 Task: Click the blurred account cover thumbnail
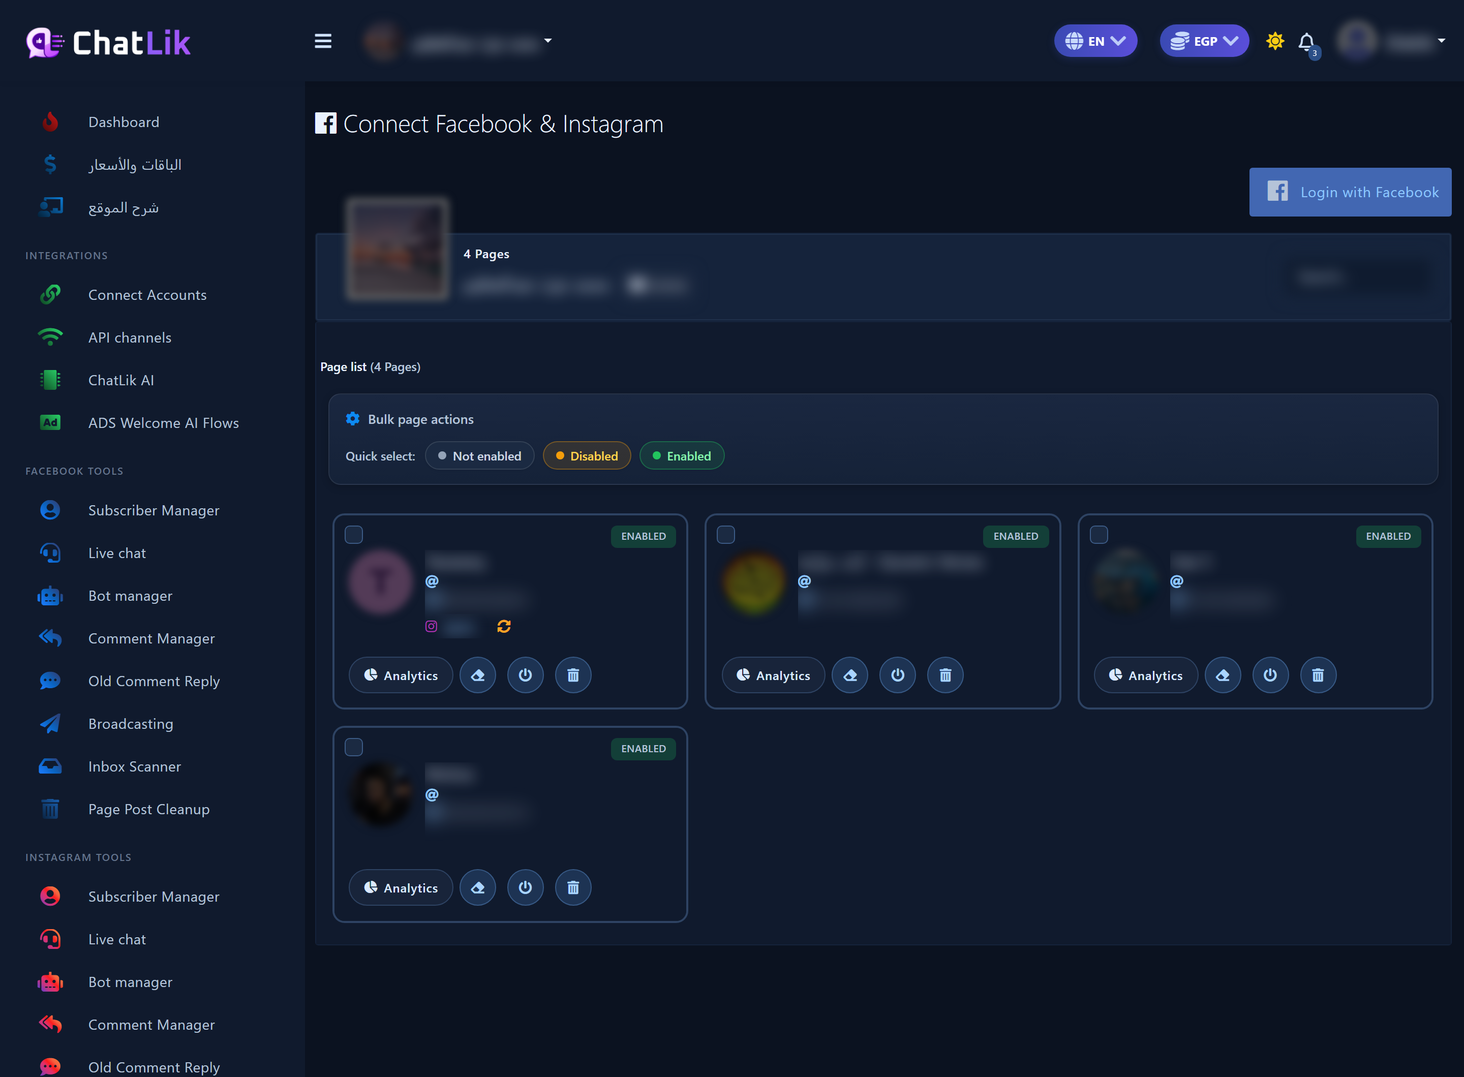tap(397, 249)
